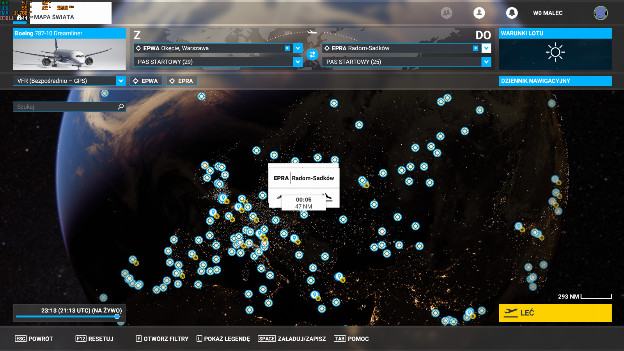Swap departure and arrival airports
The image size is (624, 351).
[x=312, y=55]
